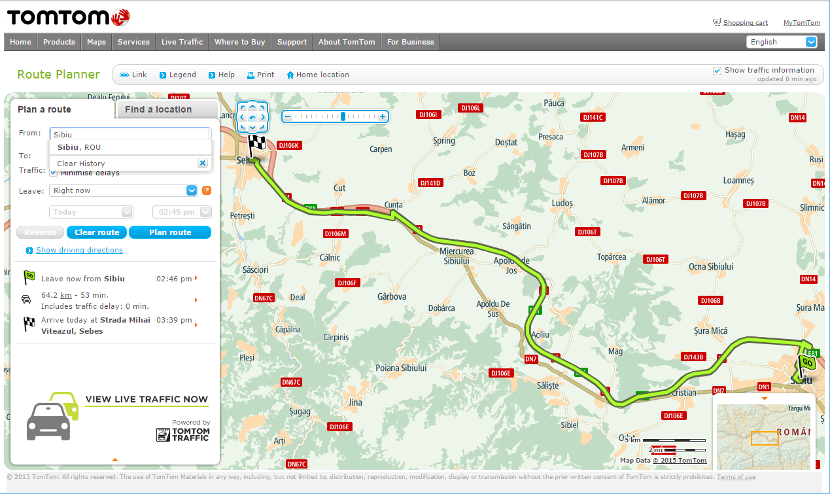830x494 pixels.
Task: Open the Home menu item
Action: [20, 42]
